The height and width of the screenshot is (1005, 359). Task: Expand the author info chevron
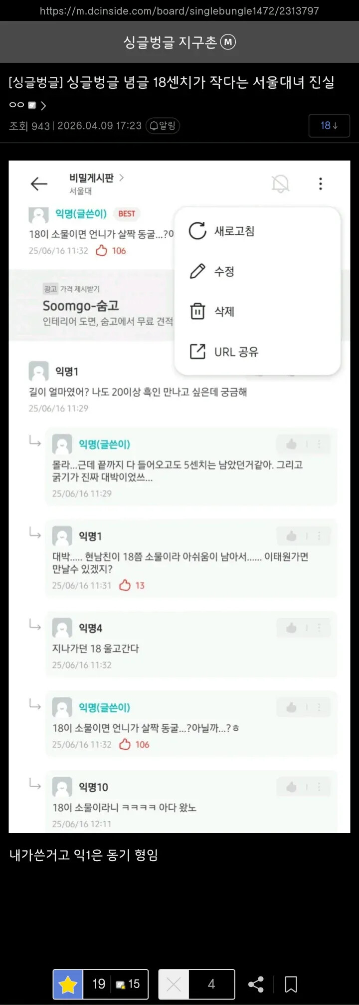coord(43,105)
